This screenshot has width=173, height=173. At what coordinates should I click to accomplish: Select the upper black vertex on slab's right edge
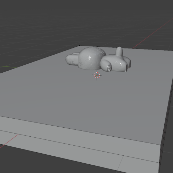click(161, 145)
